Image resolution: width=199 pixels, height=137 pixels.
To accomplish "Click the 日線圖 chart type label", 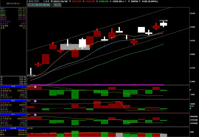I will point(46,1).
